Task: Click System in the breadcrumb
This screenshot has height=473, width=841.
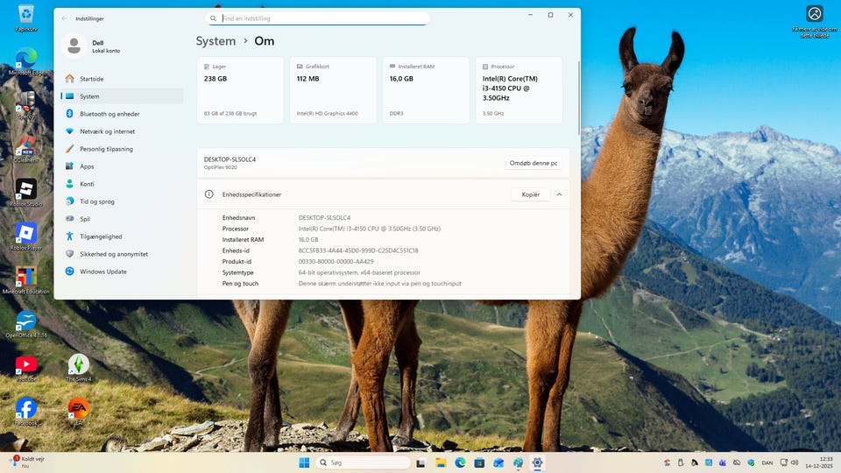Action: [x=216, y=41]
